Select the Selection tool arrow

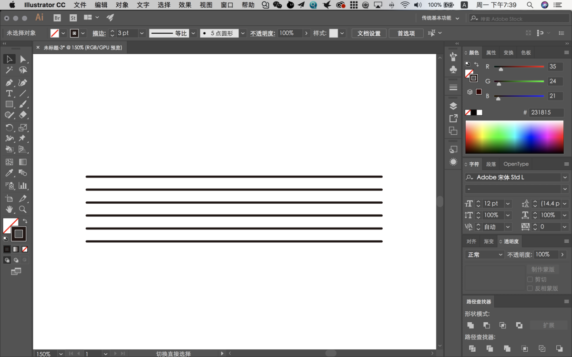[x=9, y=59]
